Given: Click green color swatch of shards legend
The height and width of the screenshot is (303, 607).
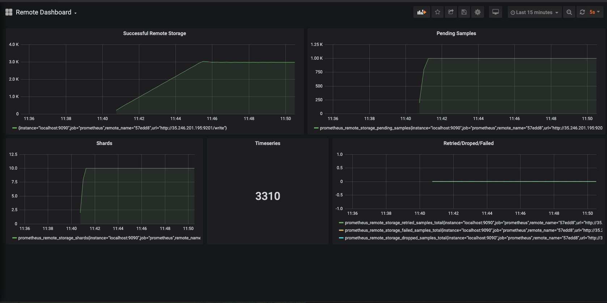Looking at the screenshot, I should (x=15, y=238).
